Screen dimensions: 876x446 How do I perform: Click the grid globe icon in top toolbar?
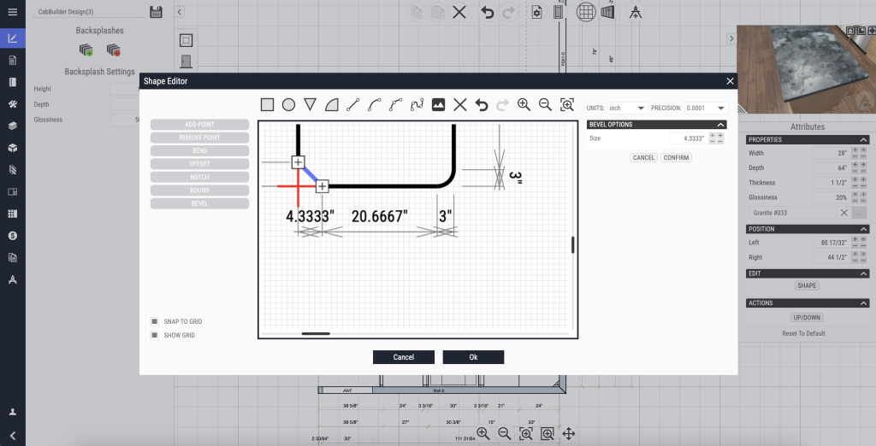[x=586, y=12]
